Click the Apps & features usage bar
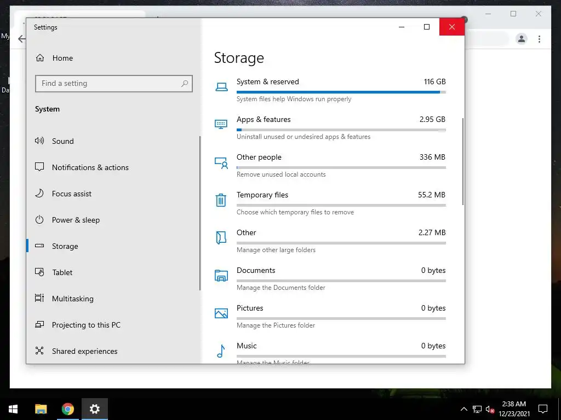This screenshot has height=420, width=561. (x=341, y=130)
